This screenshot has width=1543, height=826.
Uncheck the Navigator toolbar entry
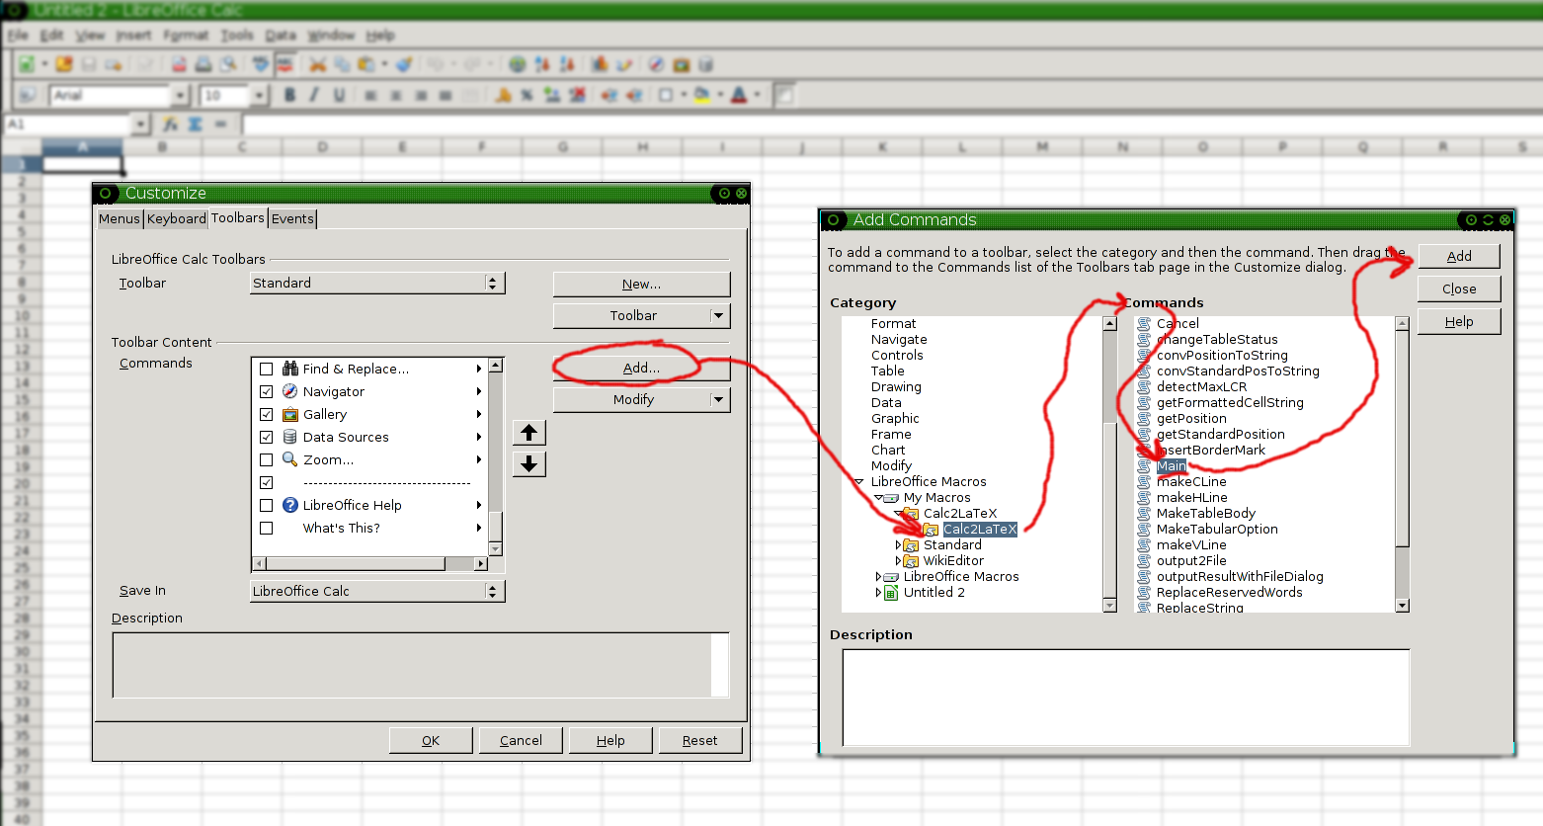pyautogui.click(x=267, y=390)
